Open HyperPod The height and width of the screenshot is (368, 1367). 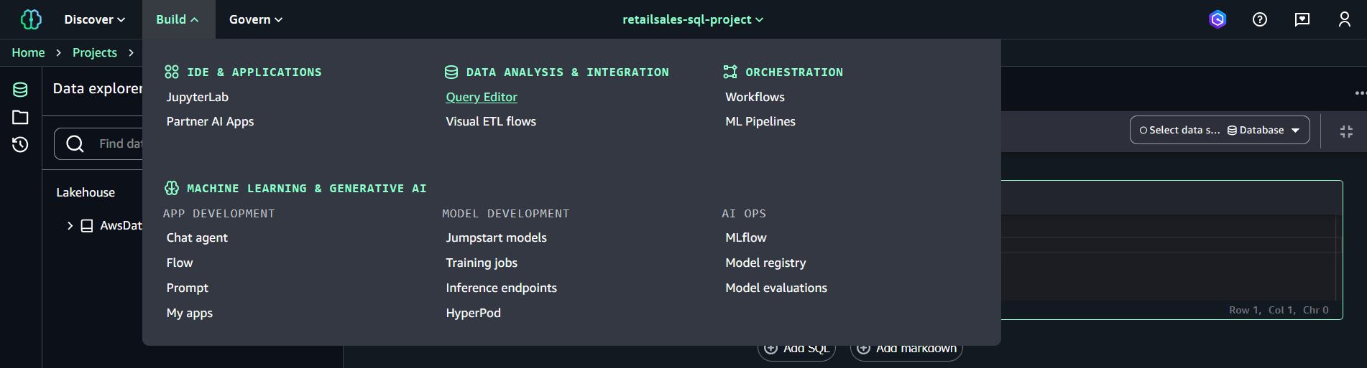click(473, 313)
